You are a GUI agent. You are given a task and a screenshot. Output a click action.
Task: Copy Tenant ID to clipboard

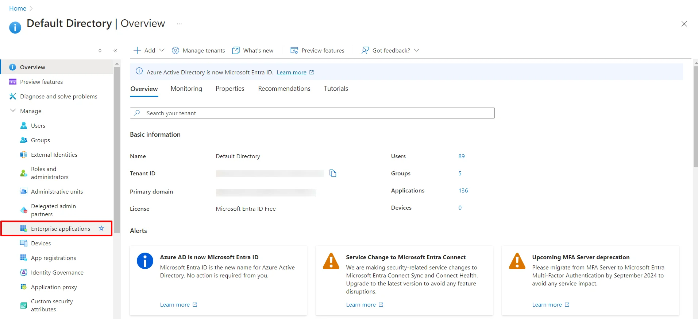[x=333, y=173]
